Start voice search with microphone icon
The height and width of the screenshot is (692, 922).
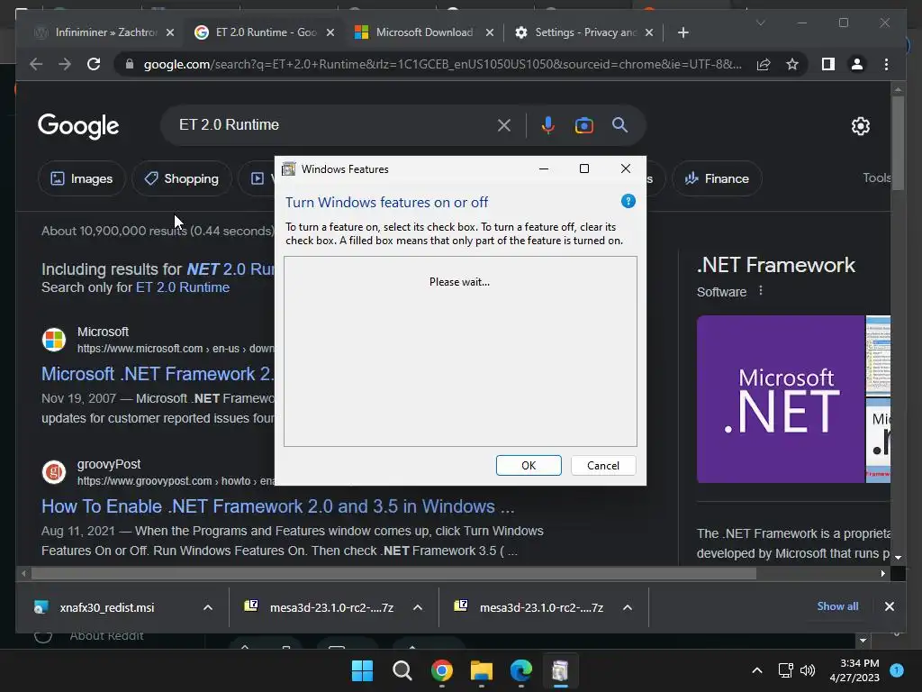[548, 125]
